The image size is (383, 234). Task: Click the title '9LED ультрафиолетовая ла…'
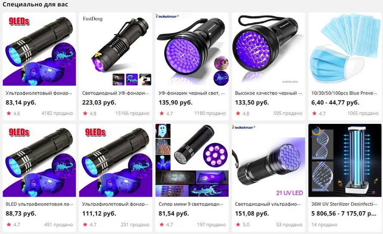tap(39, 204)
